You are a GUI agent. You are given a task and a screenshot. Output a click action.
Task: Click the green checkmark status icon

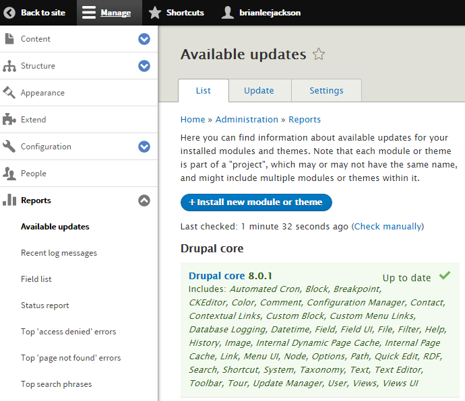[x=445, y=275]
